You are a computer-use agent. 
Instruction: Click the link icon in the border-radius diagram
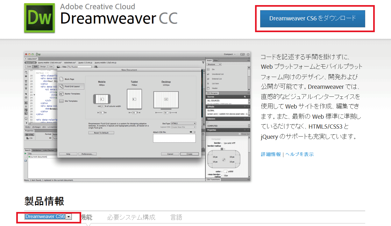pyautogui.click(x=224, y=159)
